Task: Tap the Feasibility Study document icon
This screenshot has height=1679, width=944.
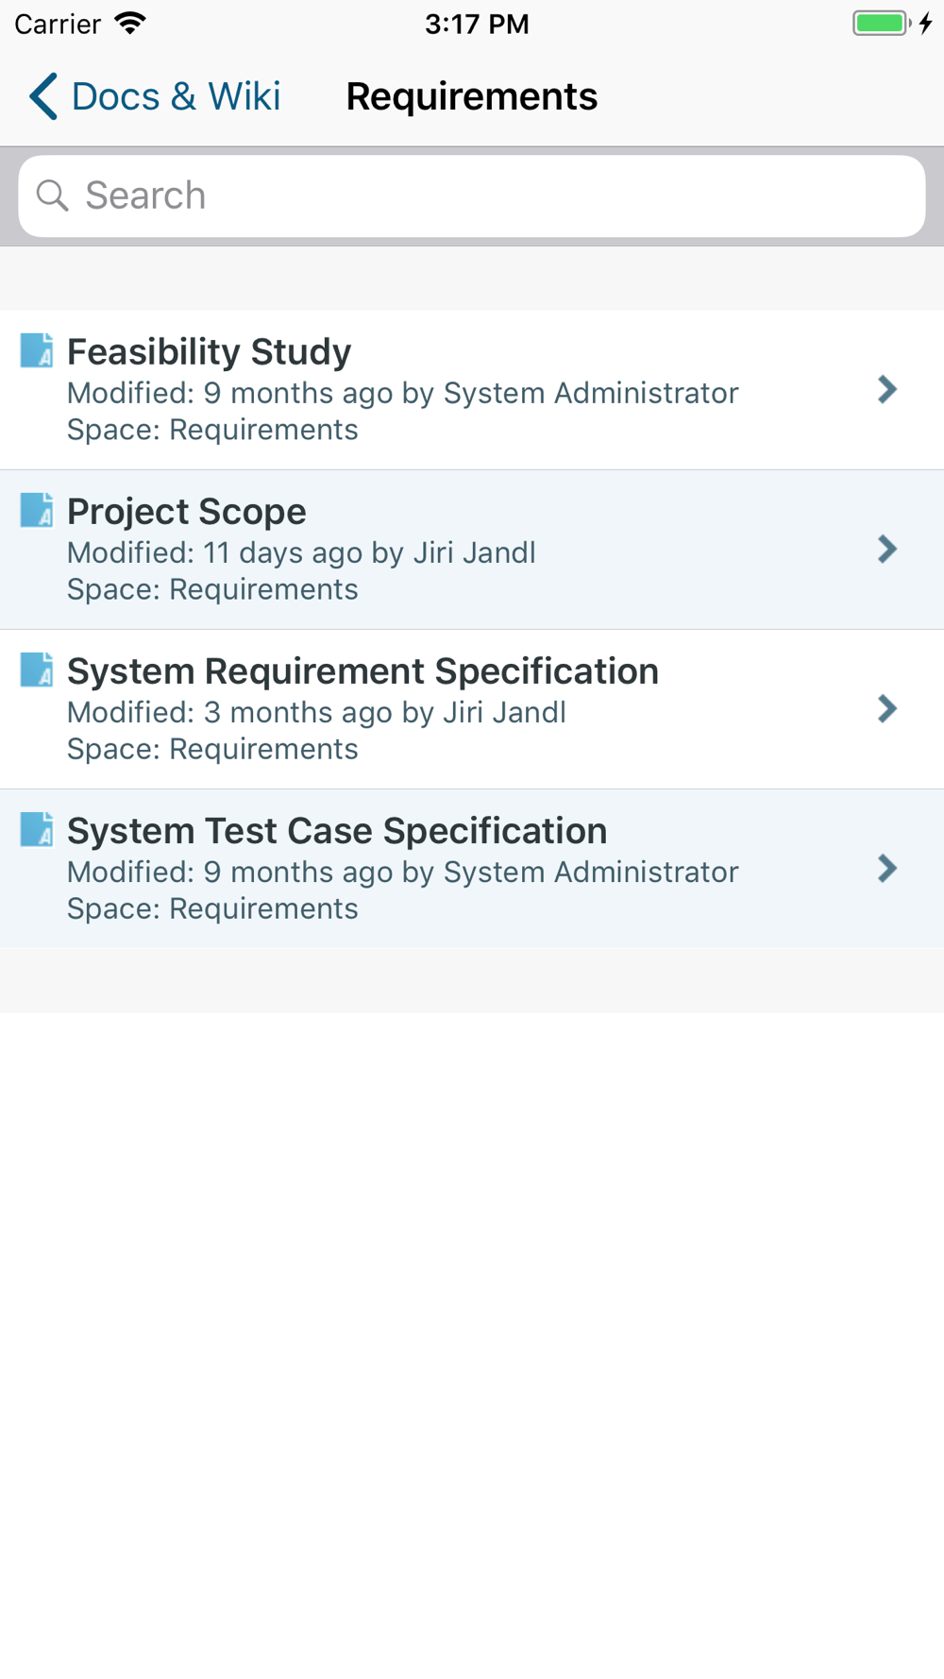Action: click(x=37, y=350)
